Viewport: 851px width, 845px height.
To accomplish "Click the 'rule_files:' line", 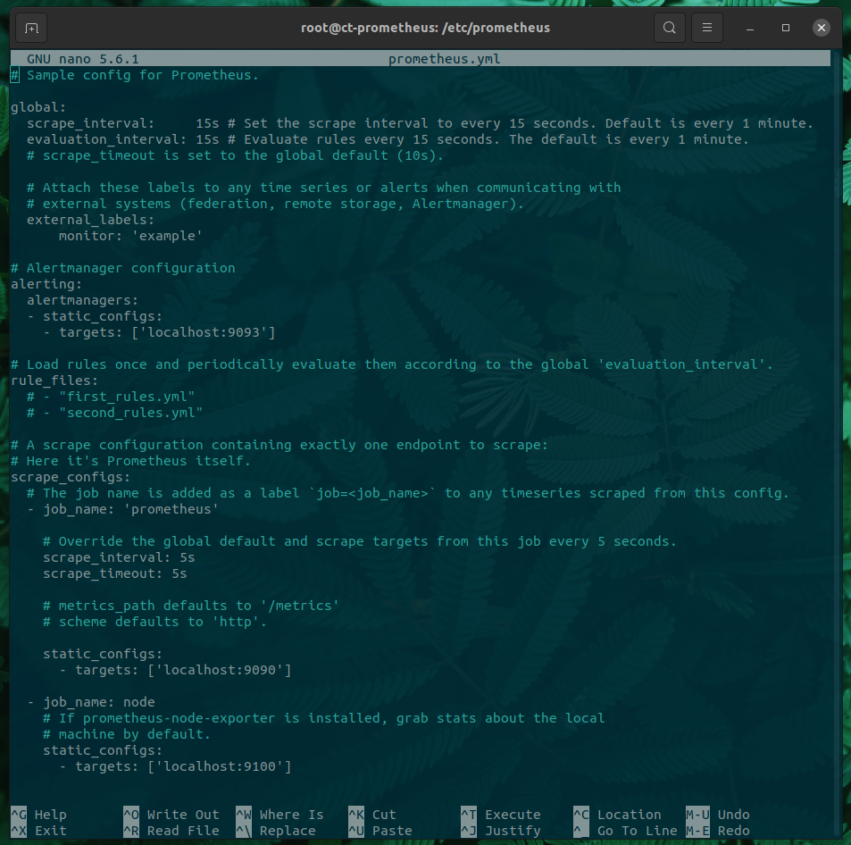I will point(54,381).
